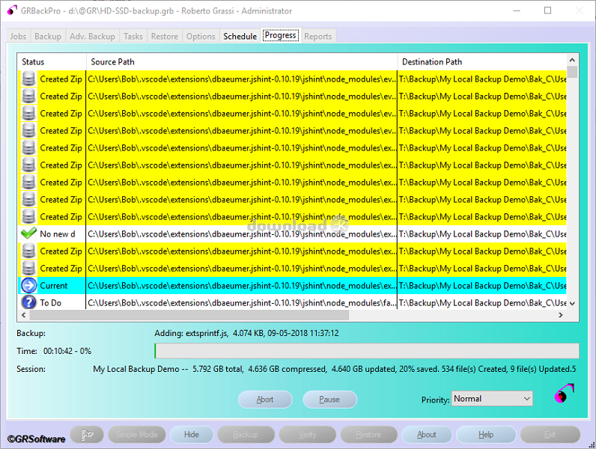Screen dimensions: 596x449
Task: Click the flag language button in bottom bar
Action: [87, 434]
